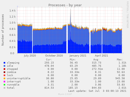Click the 'Number of processes' axis label
The image size is (130, 97).
coord(3,30)
